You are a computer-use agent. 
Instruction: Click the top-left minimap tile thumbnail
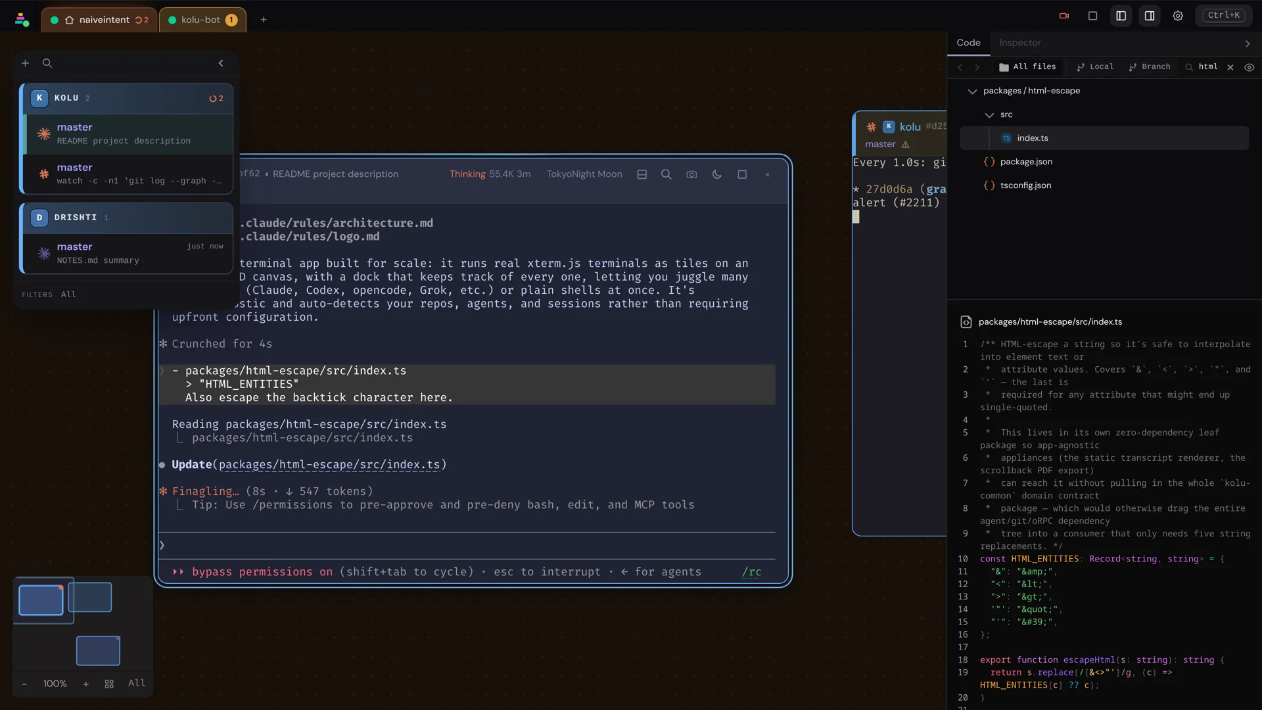[41, 600]
